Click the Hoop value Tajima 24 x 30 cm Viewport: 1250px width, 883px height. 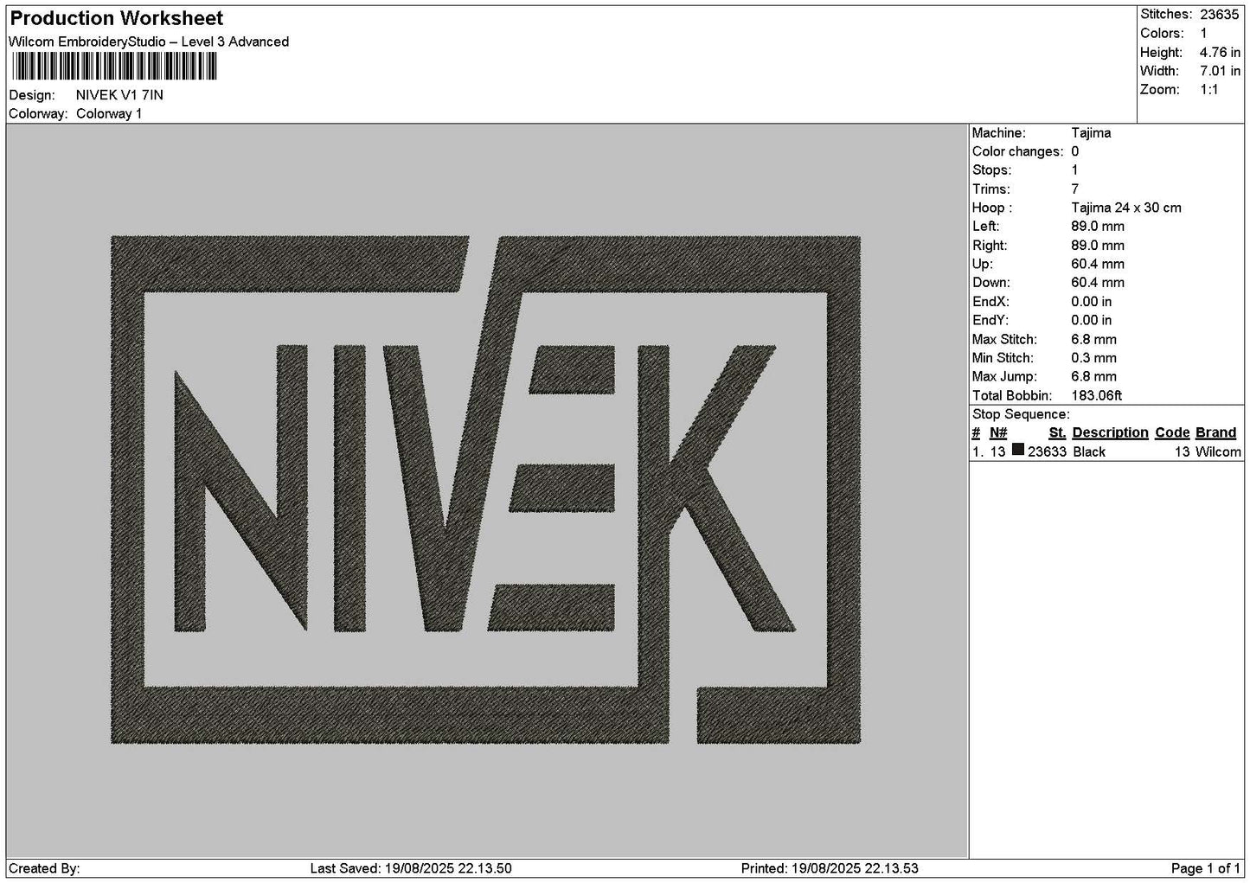pyautogui.click(x=1126, y=208)
